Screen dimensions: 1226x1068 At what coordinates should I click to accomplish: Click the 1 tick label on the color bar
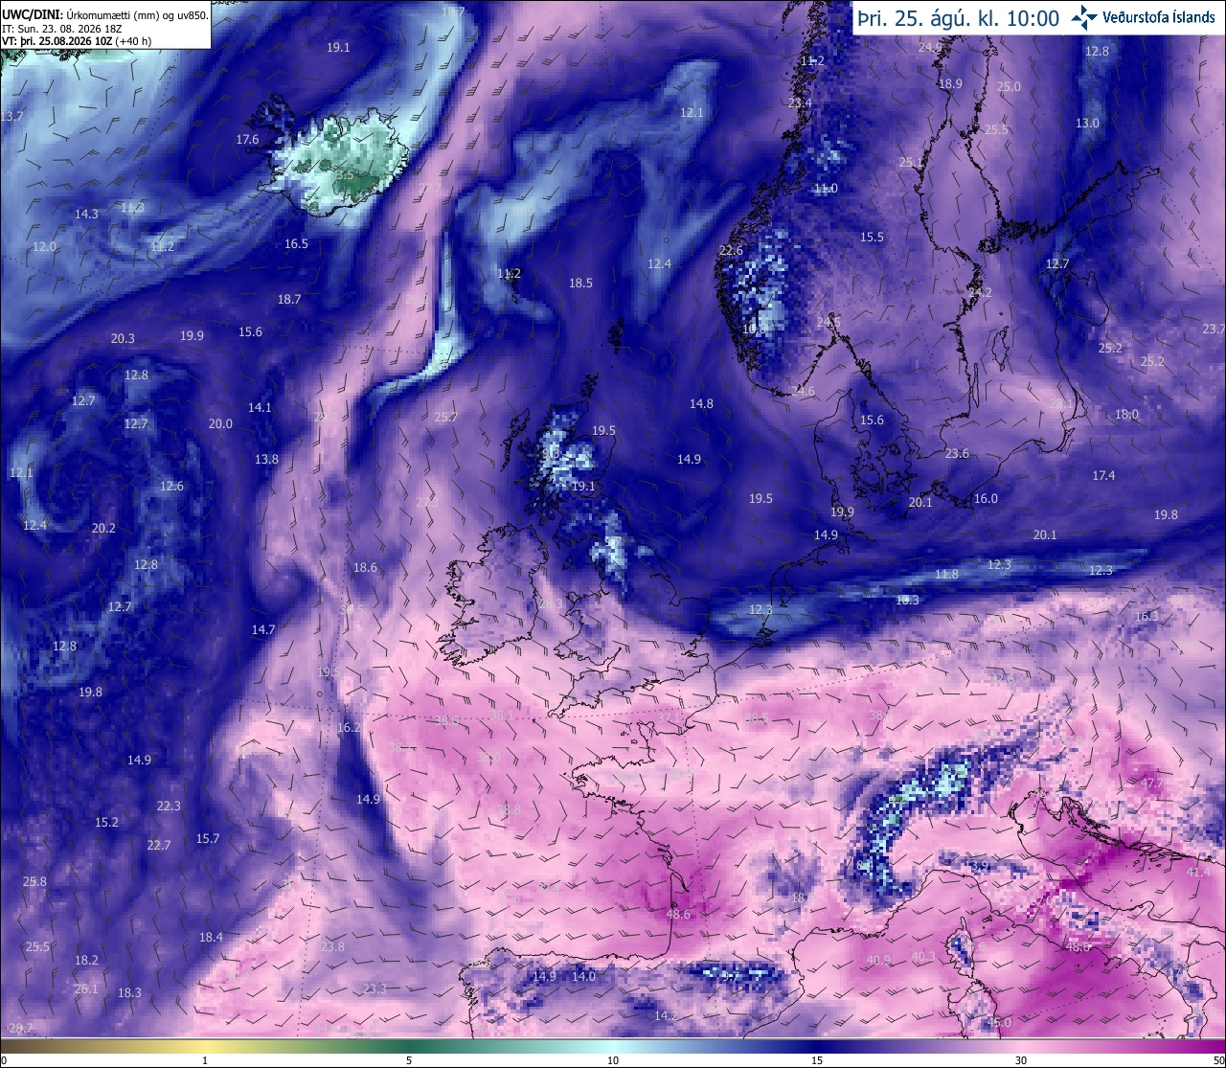pyautogui.click(x=205, y=1060)
